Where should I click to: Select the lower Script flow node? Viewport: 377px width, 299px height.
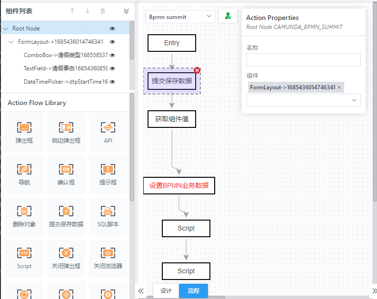click(x=186, y=271)
